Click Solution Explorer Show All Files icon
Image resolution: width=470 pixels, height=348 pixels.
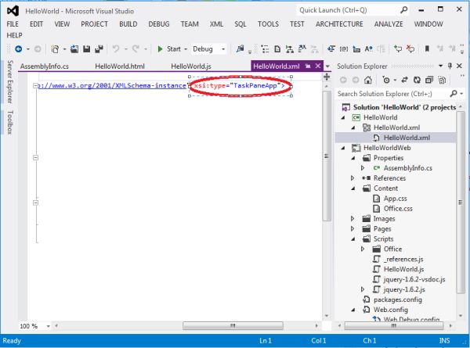[442, 80]
